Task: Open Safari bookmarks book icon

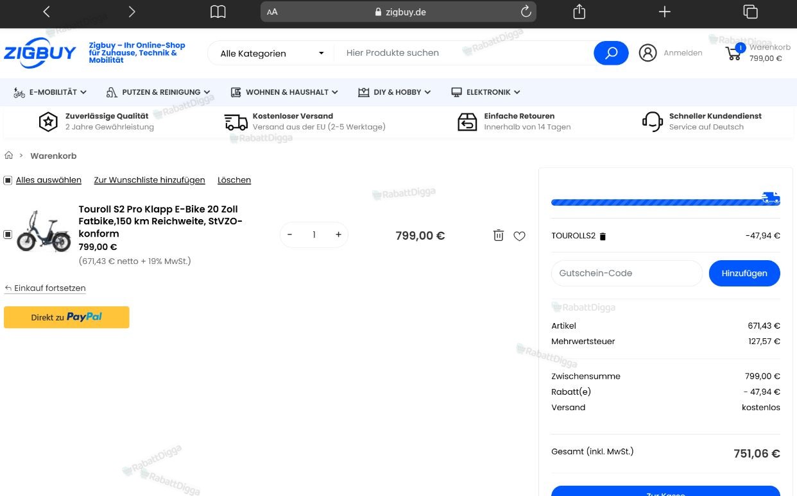Action: tap(218, 12)
